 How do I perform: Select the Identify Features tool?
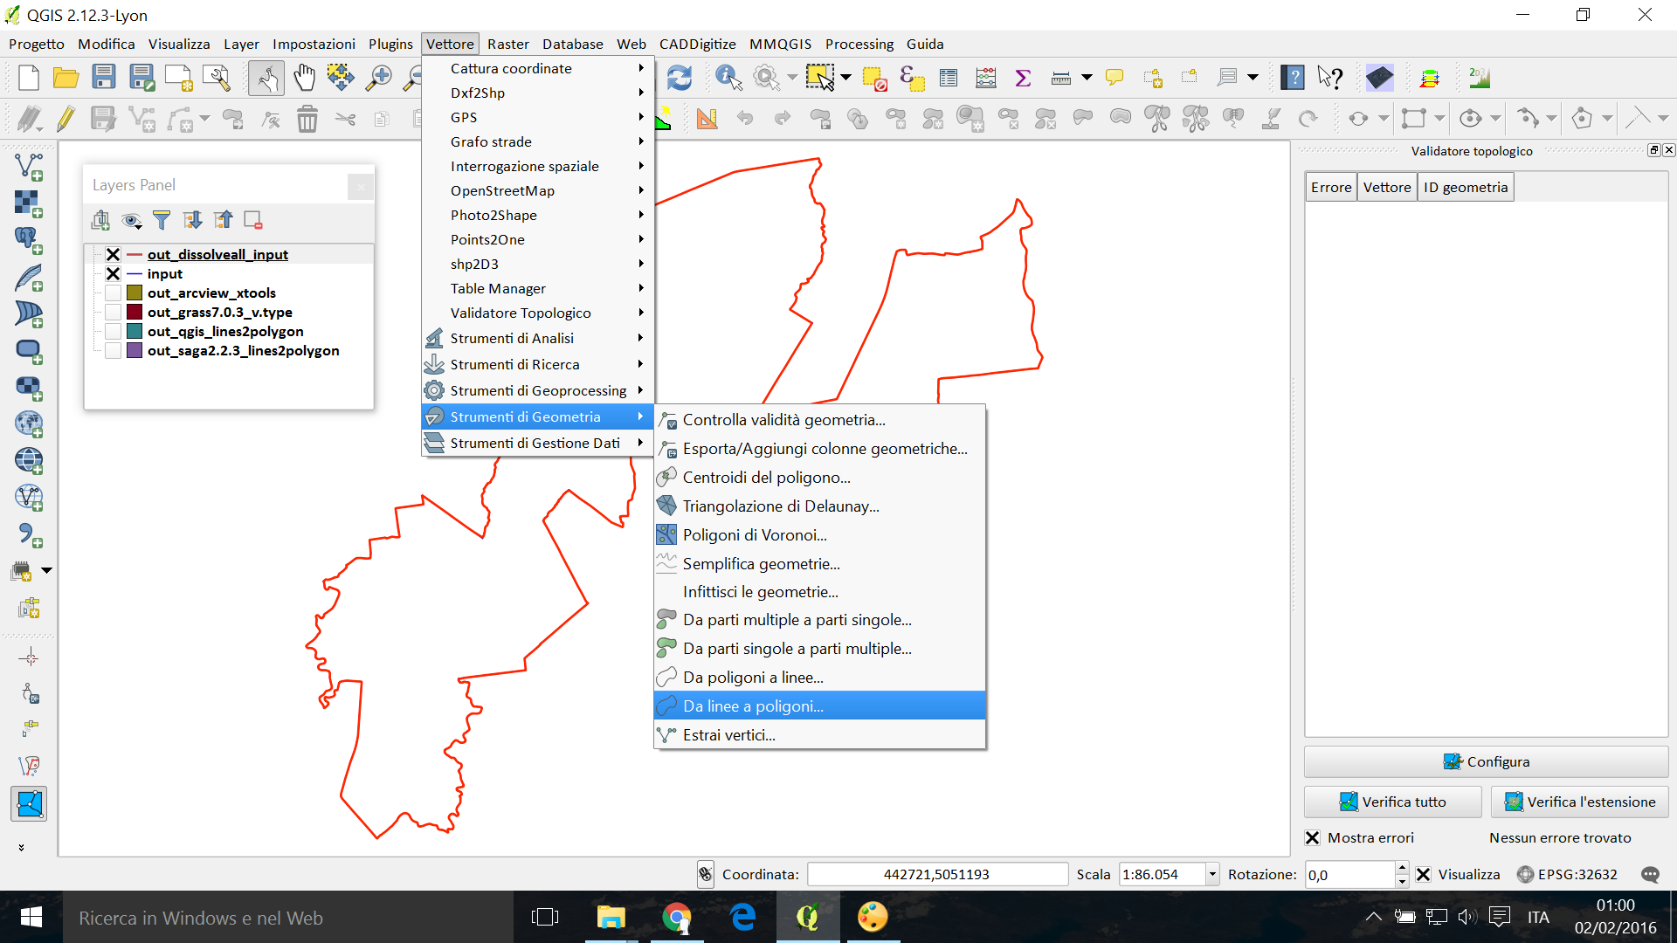[x=728, y=78]
